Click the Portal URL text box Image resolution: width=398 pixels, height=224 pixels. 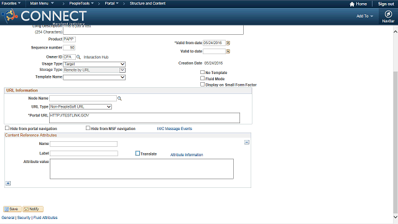point(144,118)
